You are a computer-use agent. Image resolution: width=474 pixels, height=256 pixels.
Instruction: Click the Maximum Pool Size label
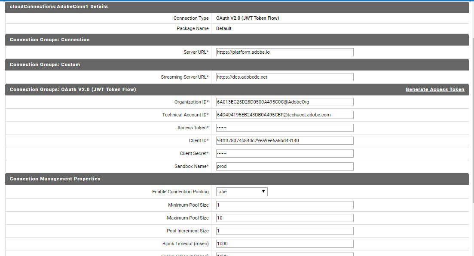[188, 218]
